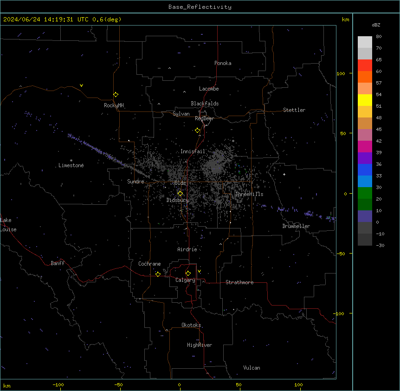Click the km unit label at top right
400x391 pixels.
(x=345, y=20)
